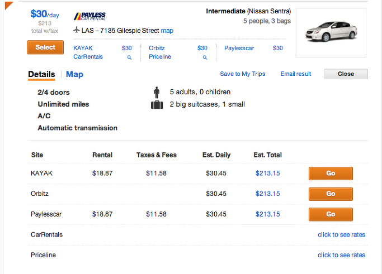The width and height of the screenshot is (382, 274).
Task: Open the Nissan Sentra car thumbnail
Action: (331, 32)
